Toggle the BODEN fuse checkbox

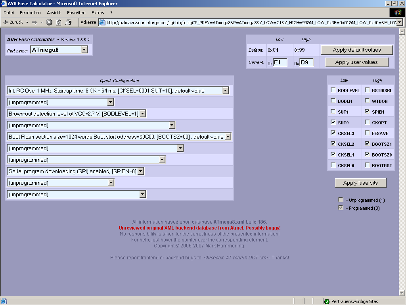click(x=333, y=100)
